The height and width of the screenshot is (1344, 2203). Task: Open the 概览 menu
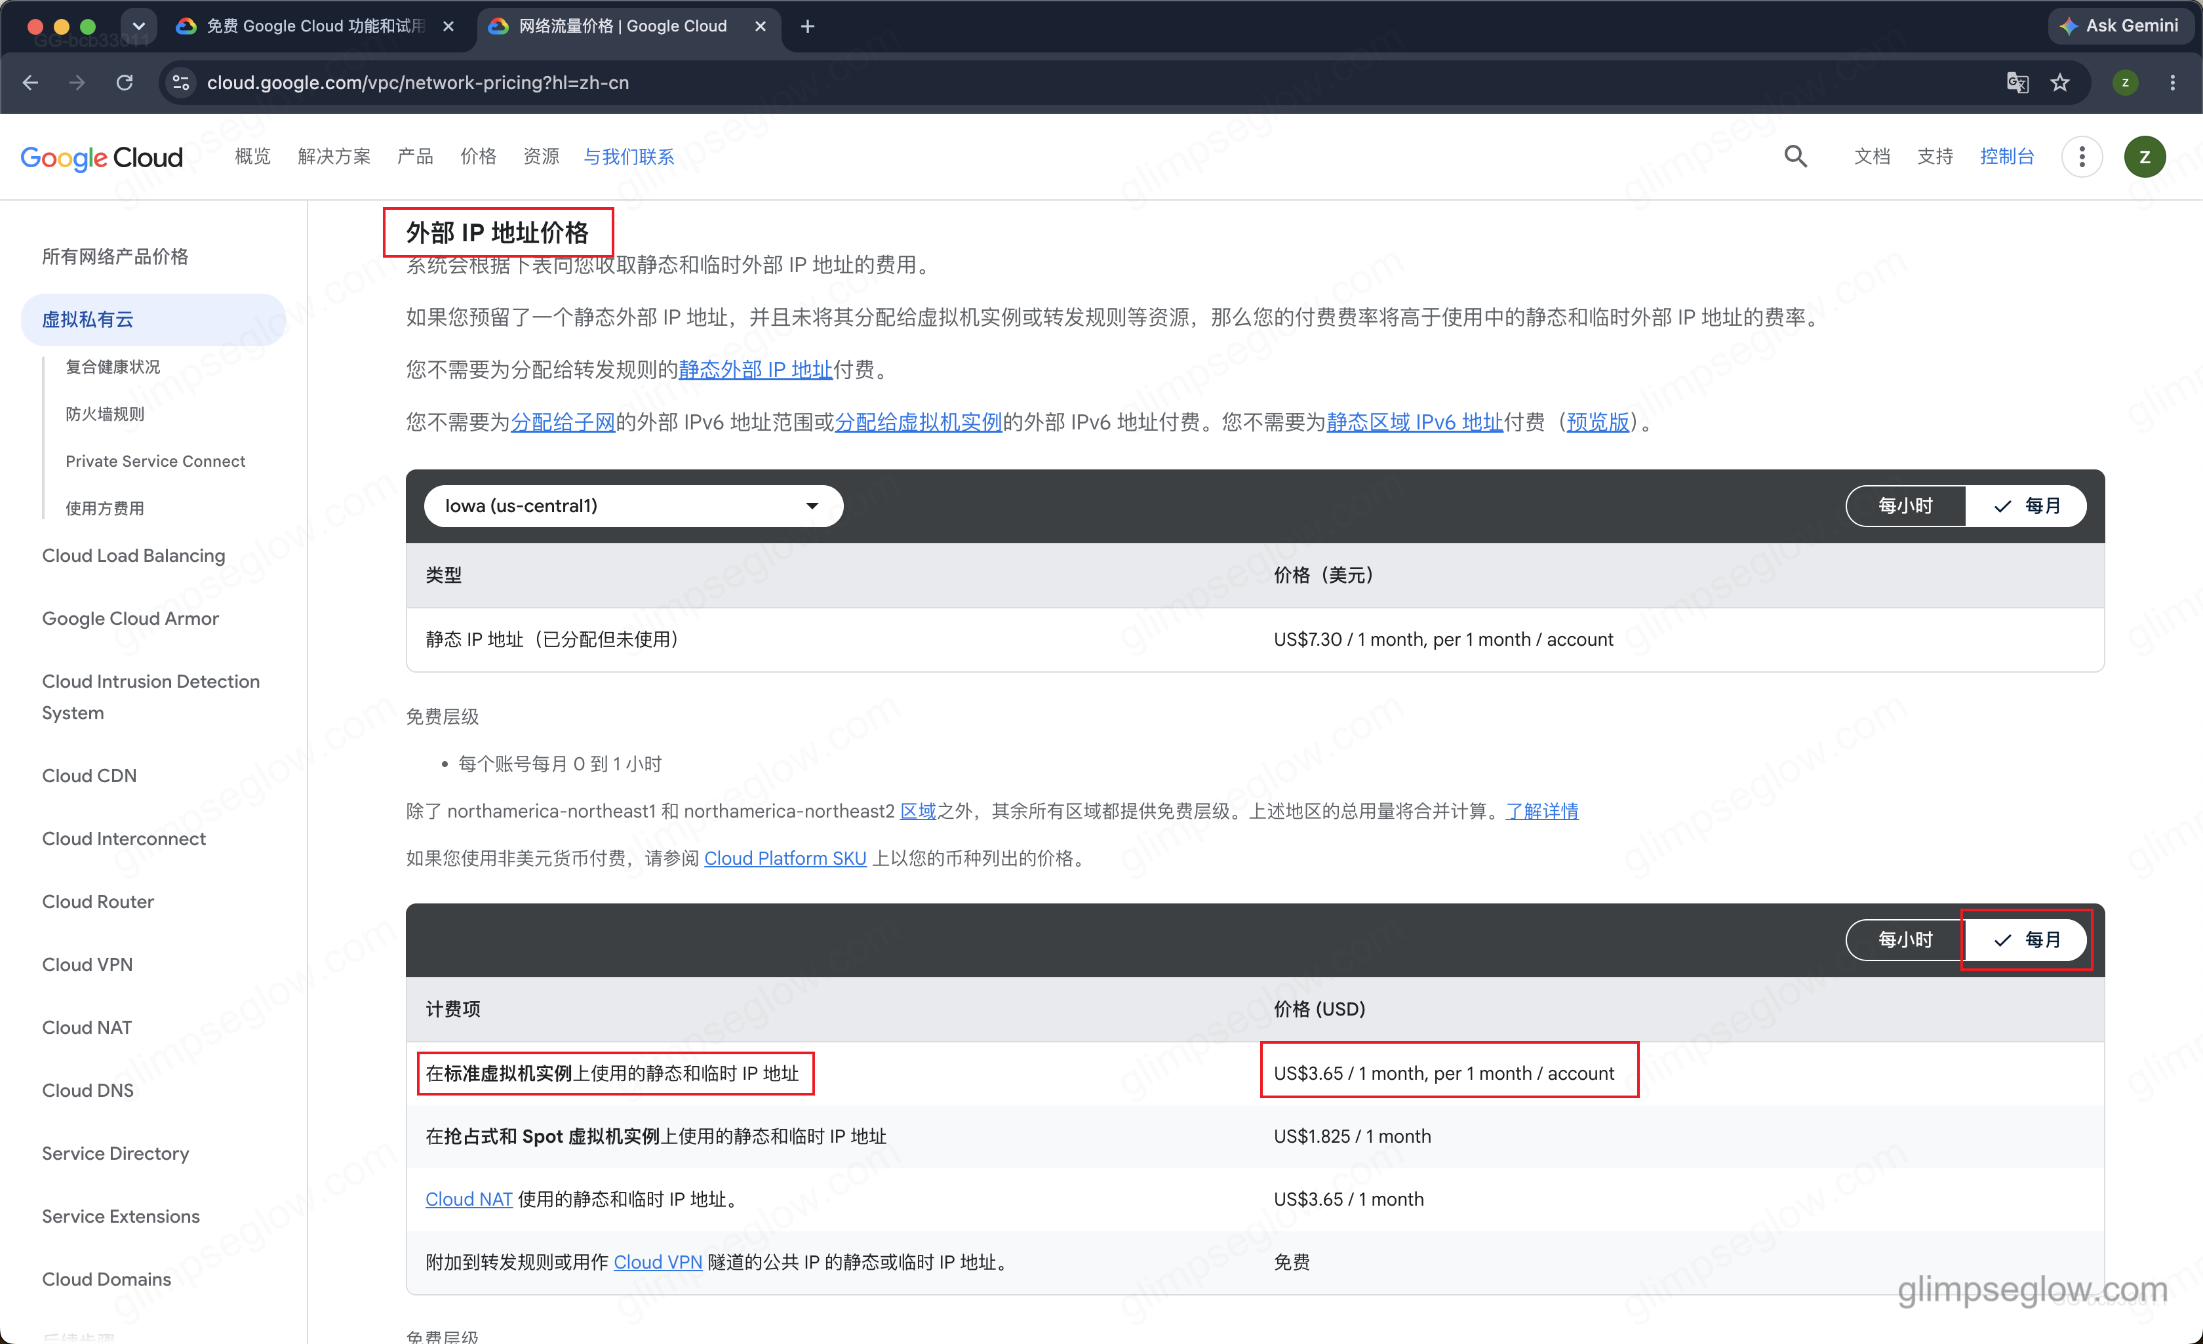coord(252,157)
